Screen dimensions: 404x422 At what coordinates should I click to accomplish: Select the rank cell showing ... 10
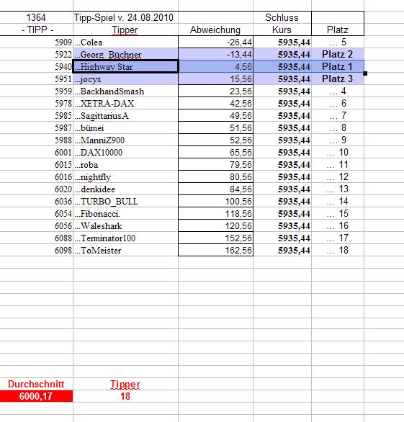point(338,153)
